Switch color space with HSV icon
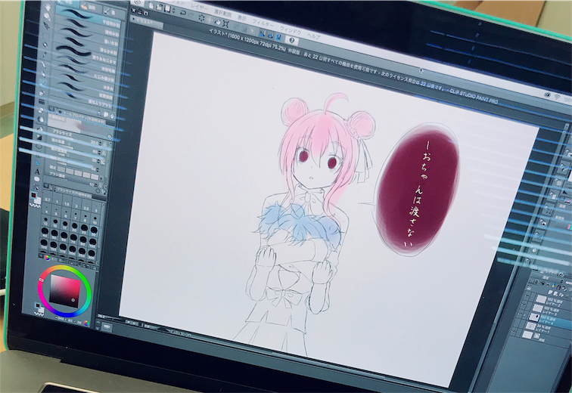 pos(86,323)
